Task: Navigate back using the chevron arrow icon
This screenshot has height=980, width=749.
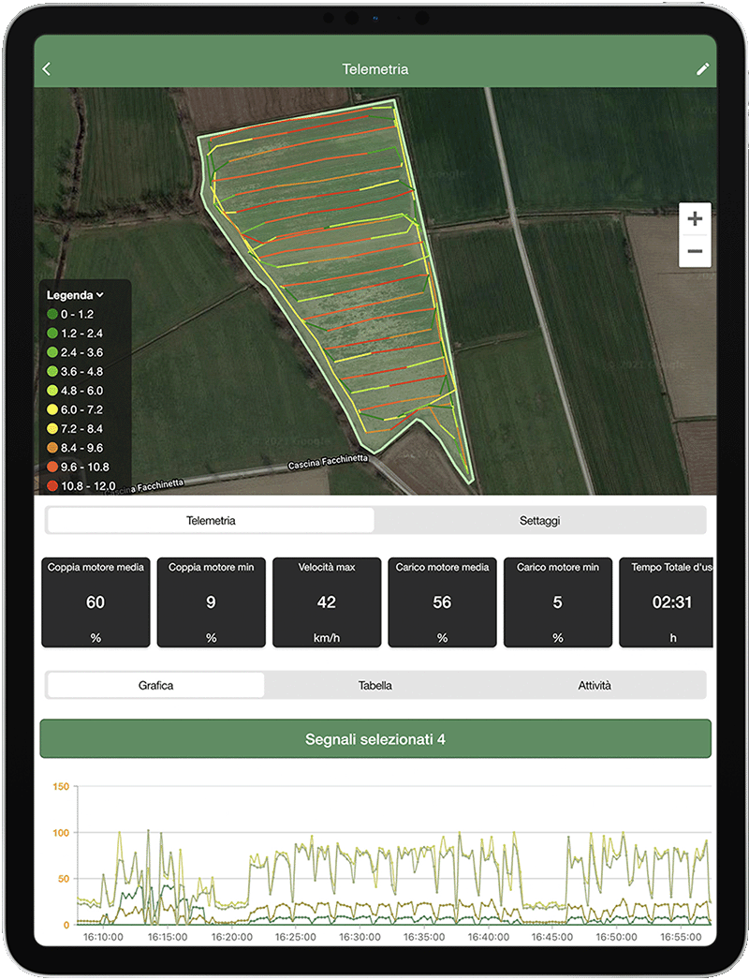Action: (47, 67)
